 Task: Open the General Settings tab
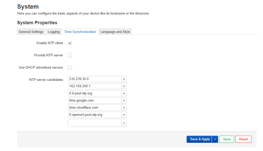(x=31, y=32)
